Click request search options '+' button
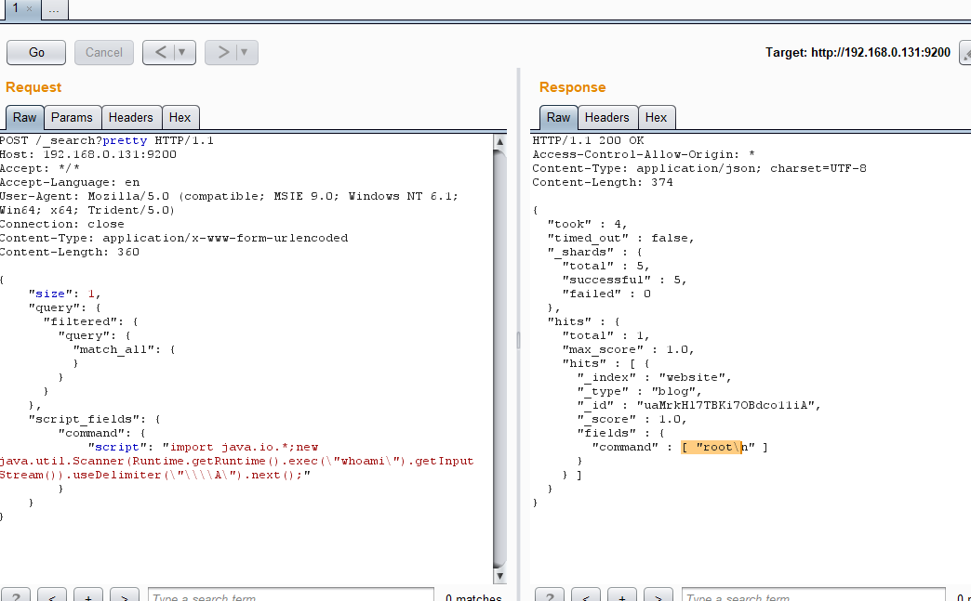Screen dimensions: 971x601 click(88, 594)
